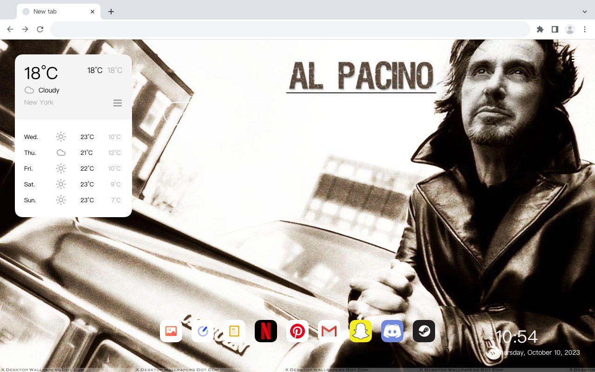Reload the current page
The width and height of the screenshot is (595, 372).
(x=40, y=29)
